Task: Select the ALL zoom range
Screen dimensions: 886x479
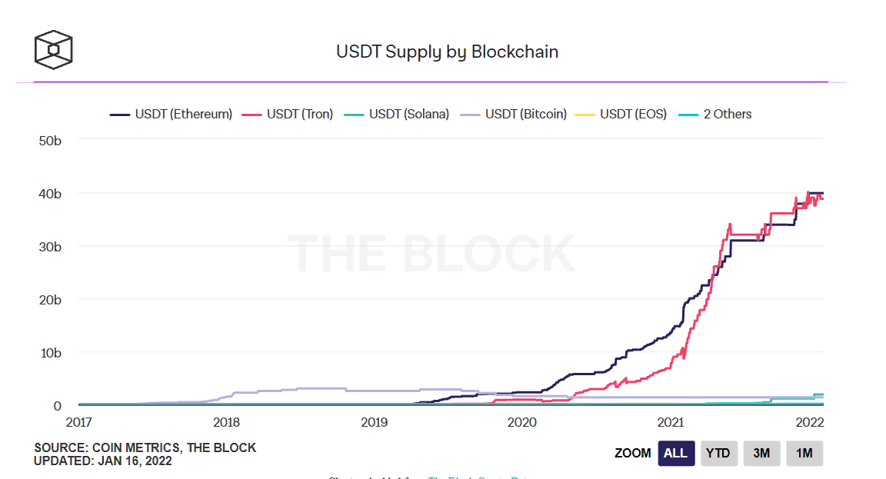Action: [x=675, y=453]
